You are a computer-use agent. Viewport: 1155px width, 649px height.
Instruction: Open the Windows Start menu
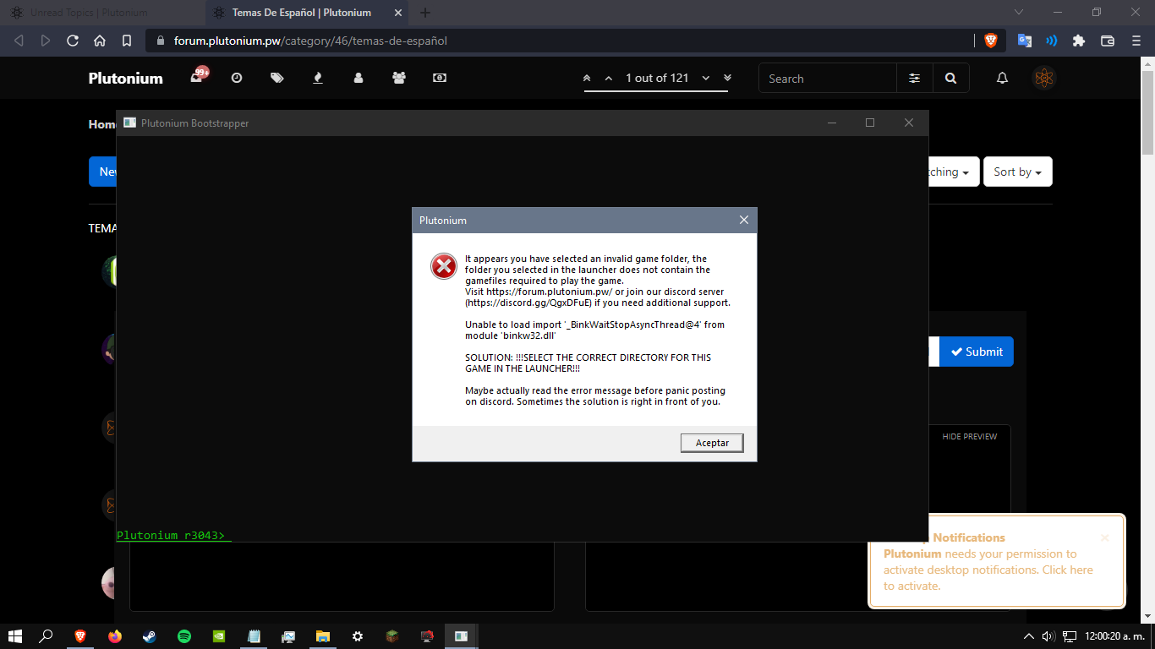click(x=15, y=636)
